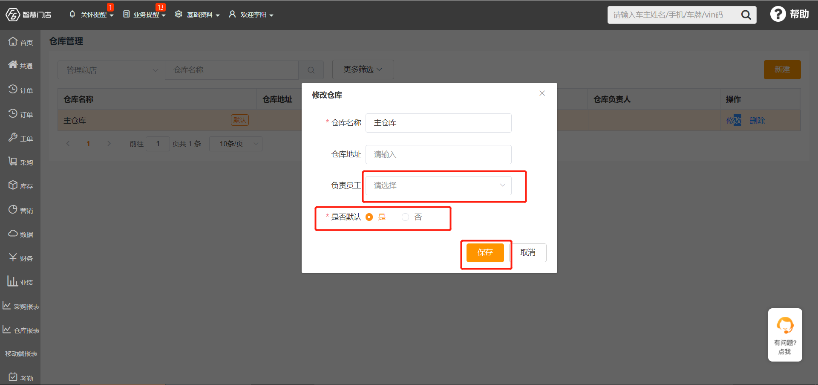Screen dimensions: 818x385
Task: Click the 修改 link for 主仓库
Action: pos(734,121)
